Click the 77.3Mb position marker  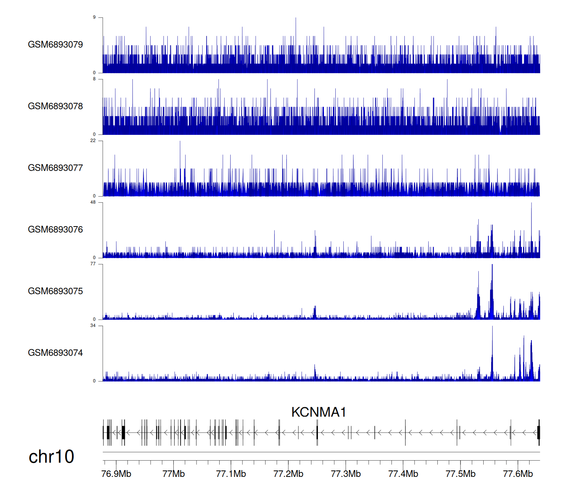346,474
